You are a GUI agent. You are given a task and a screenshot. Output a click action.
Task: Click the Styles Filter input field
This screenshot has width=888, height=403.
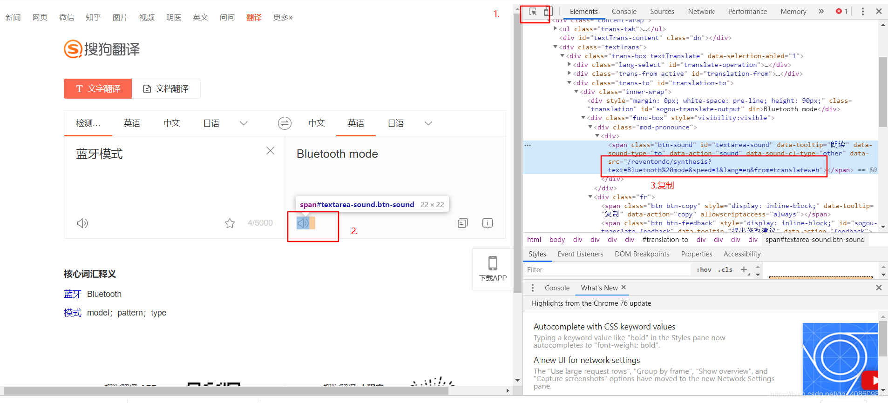pos(607,270)
